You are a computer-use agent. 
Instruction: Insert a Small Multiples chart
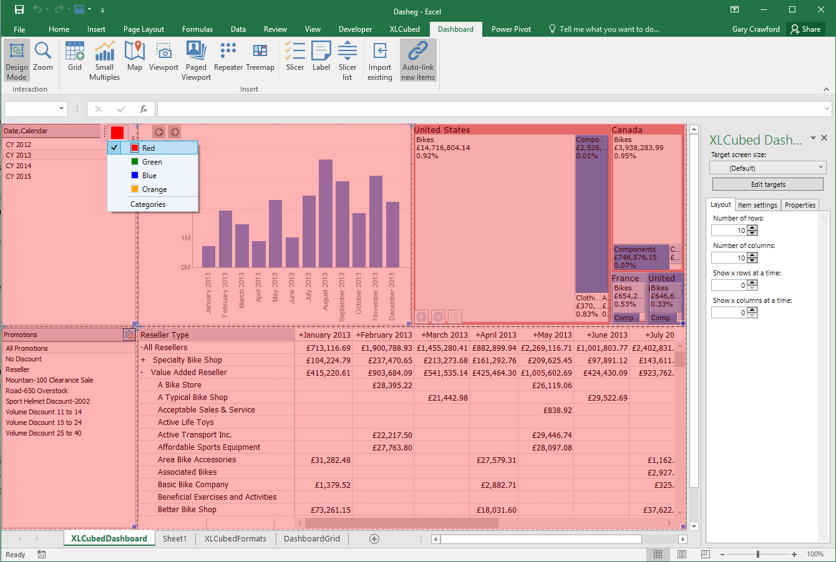[104, 60]
